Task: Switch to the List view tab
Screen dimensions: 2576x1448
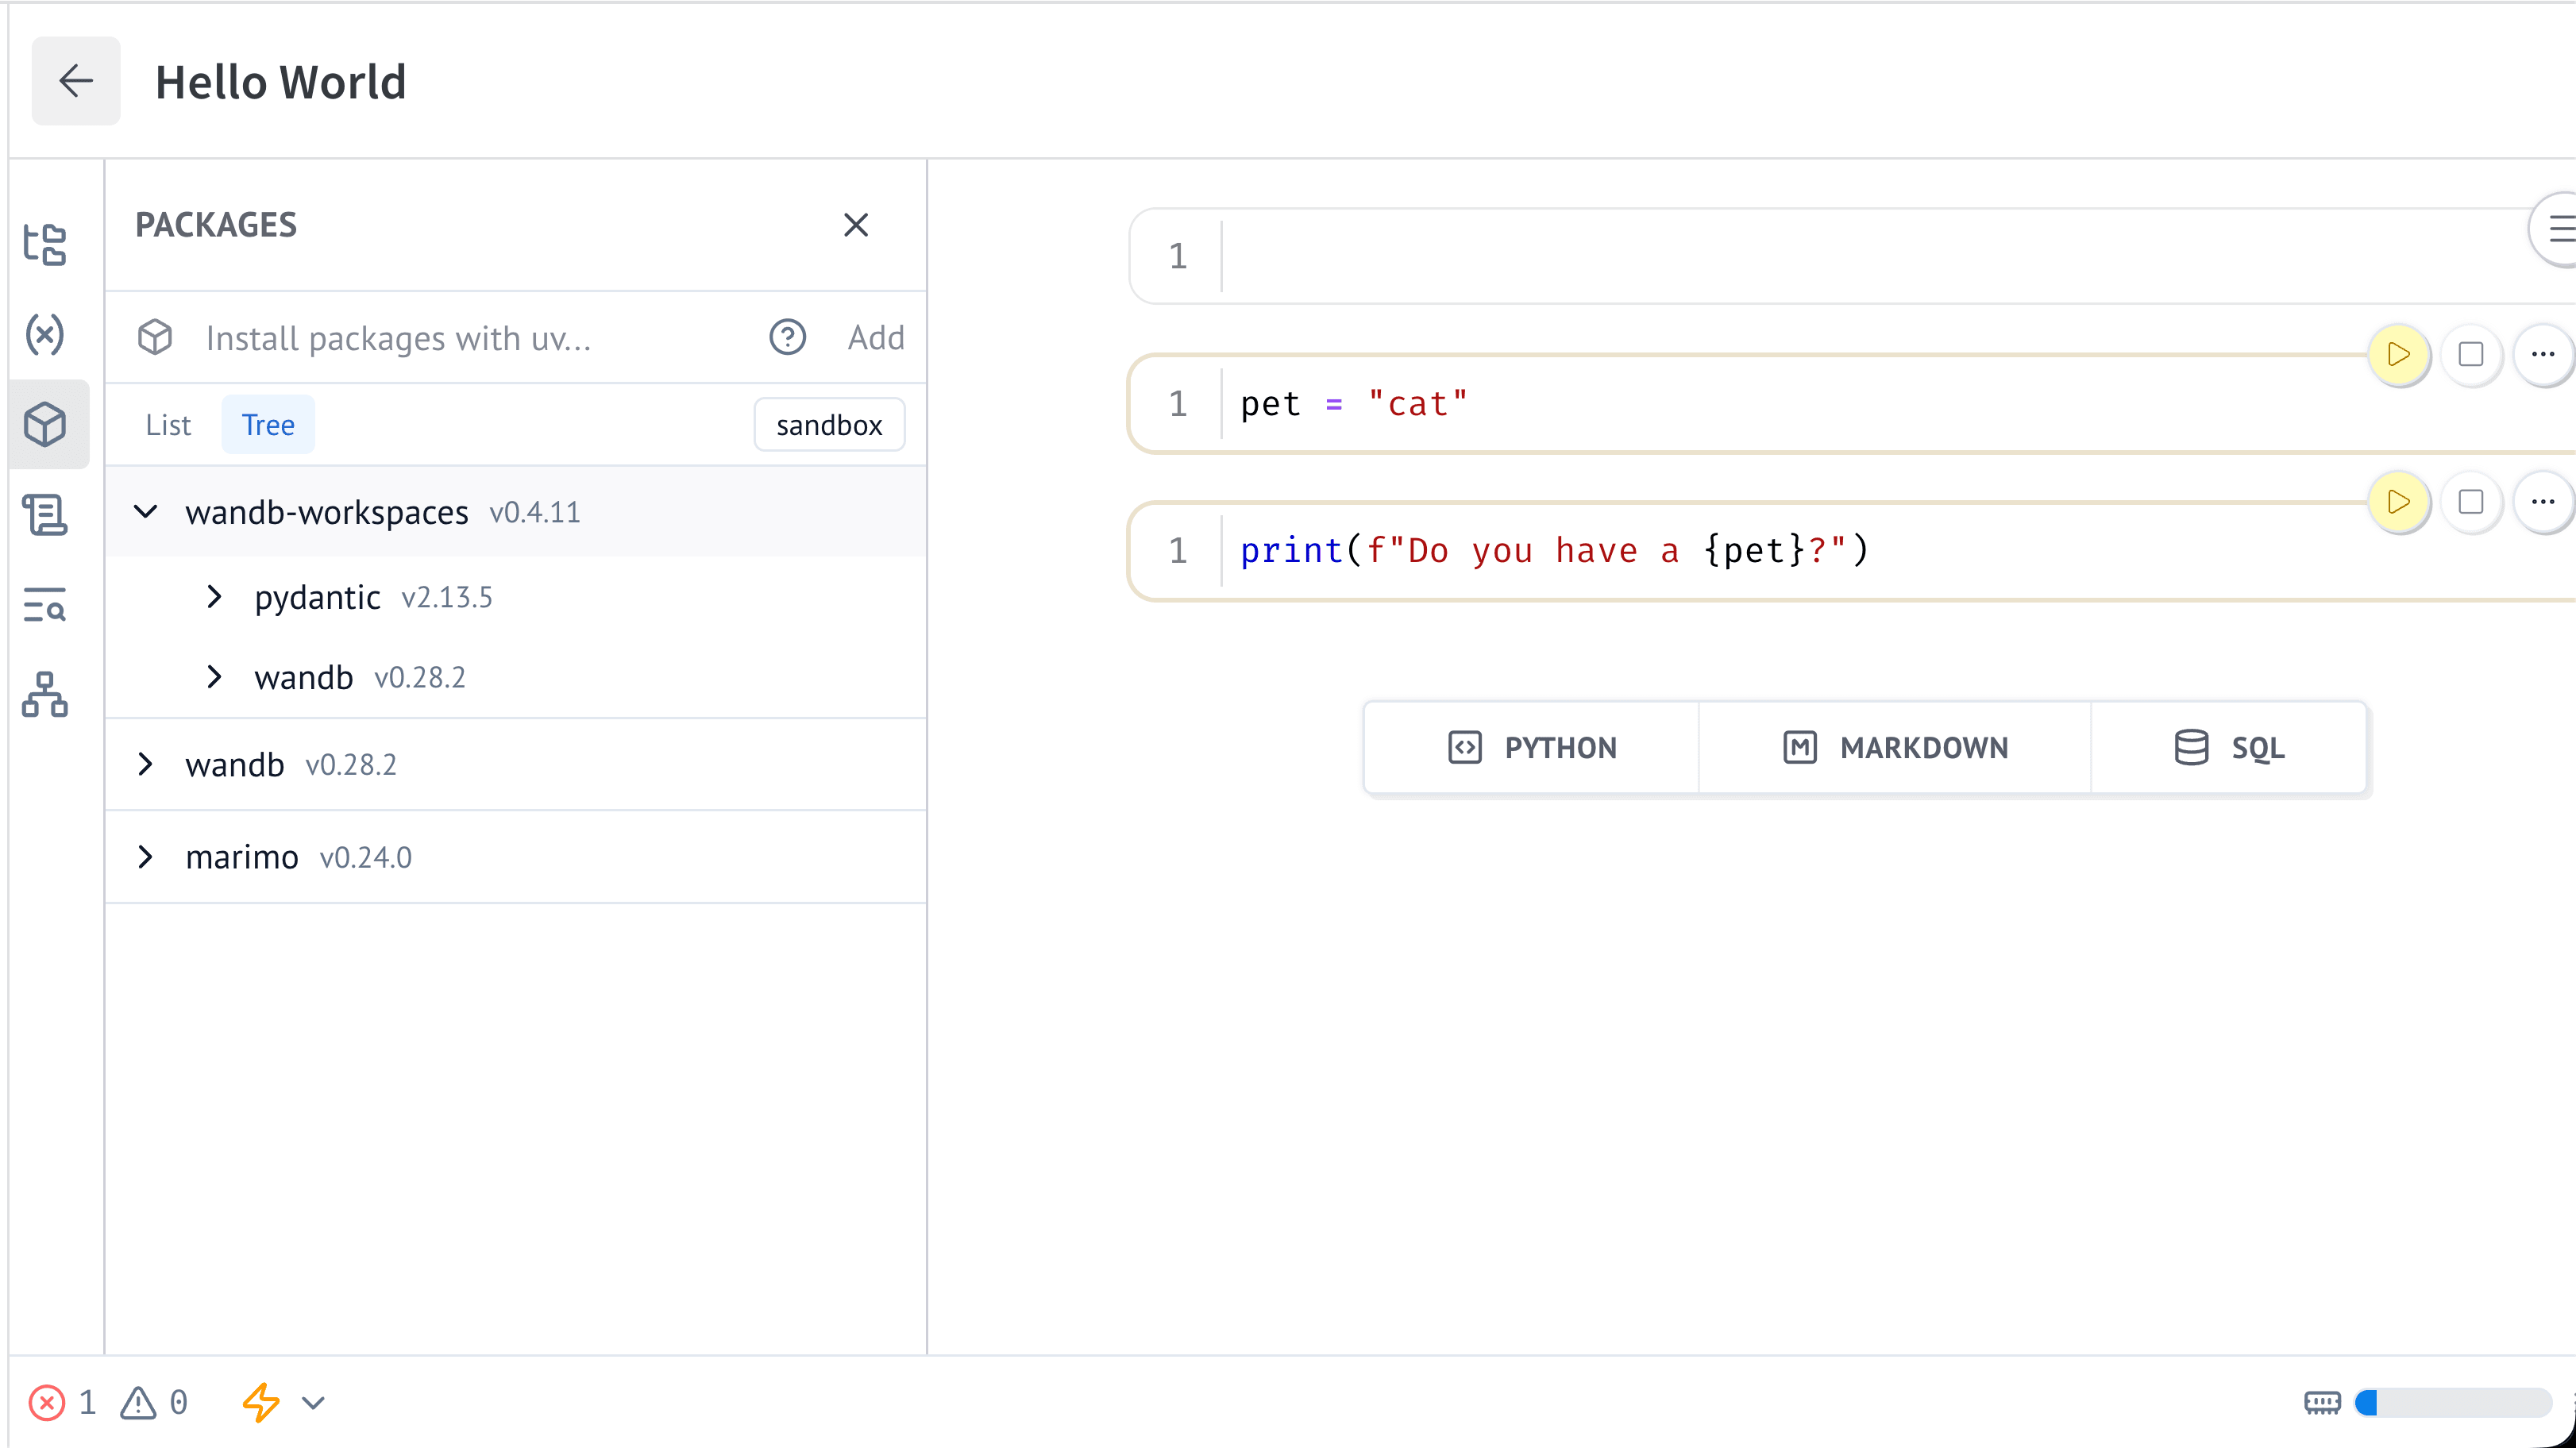Action: (x=168, y=425)
